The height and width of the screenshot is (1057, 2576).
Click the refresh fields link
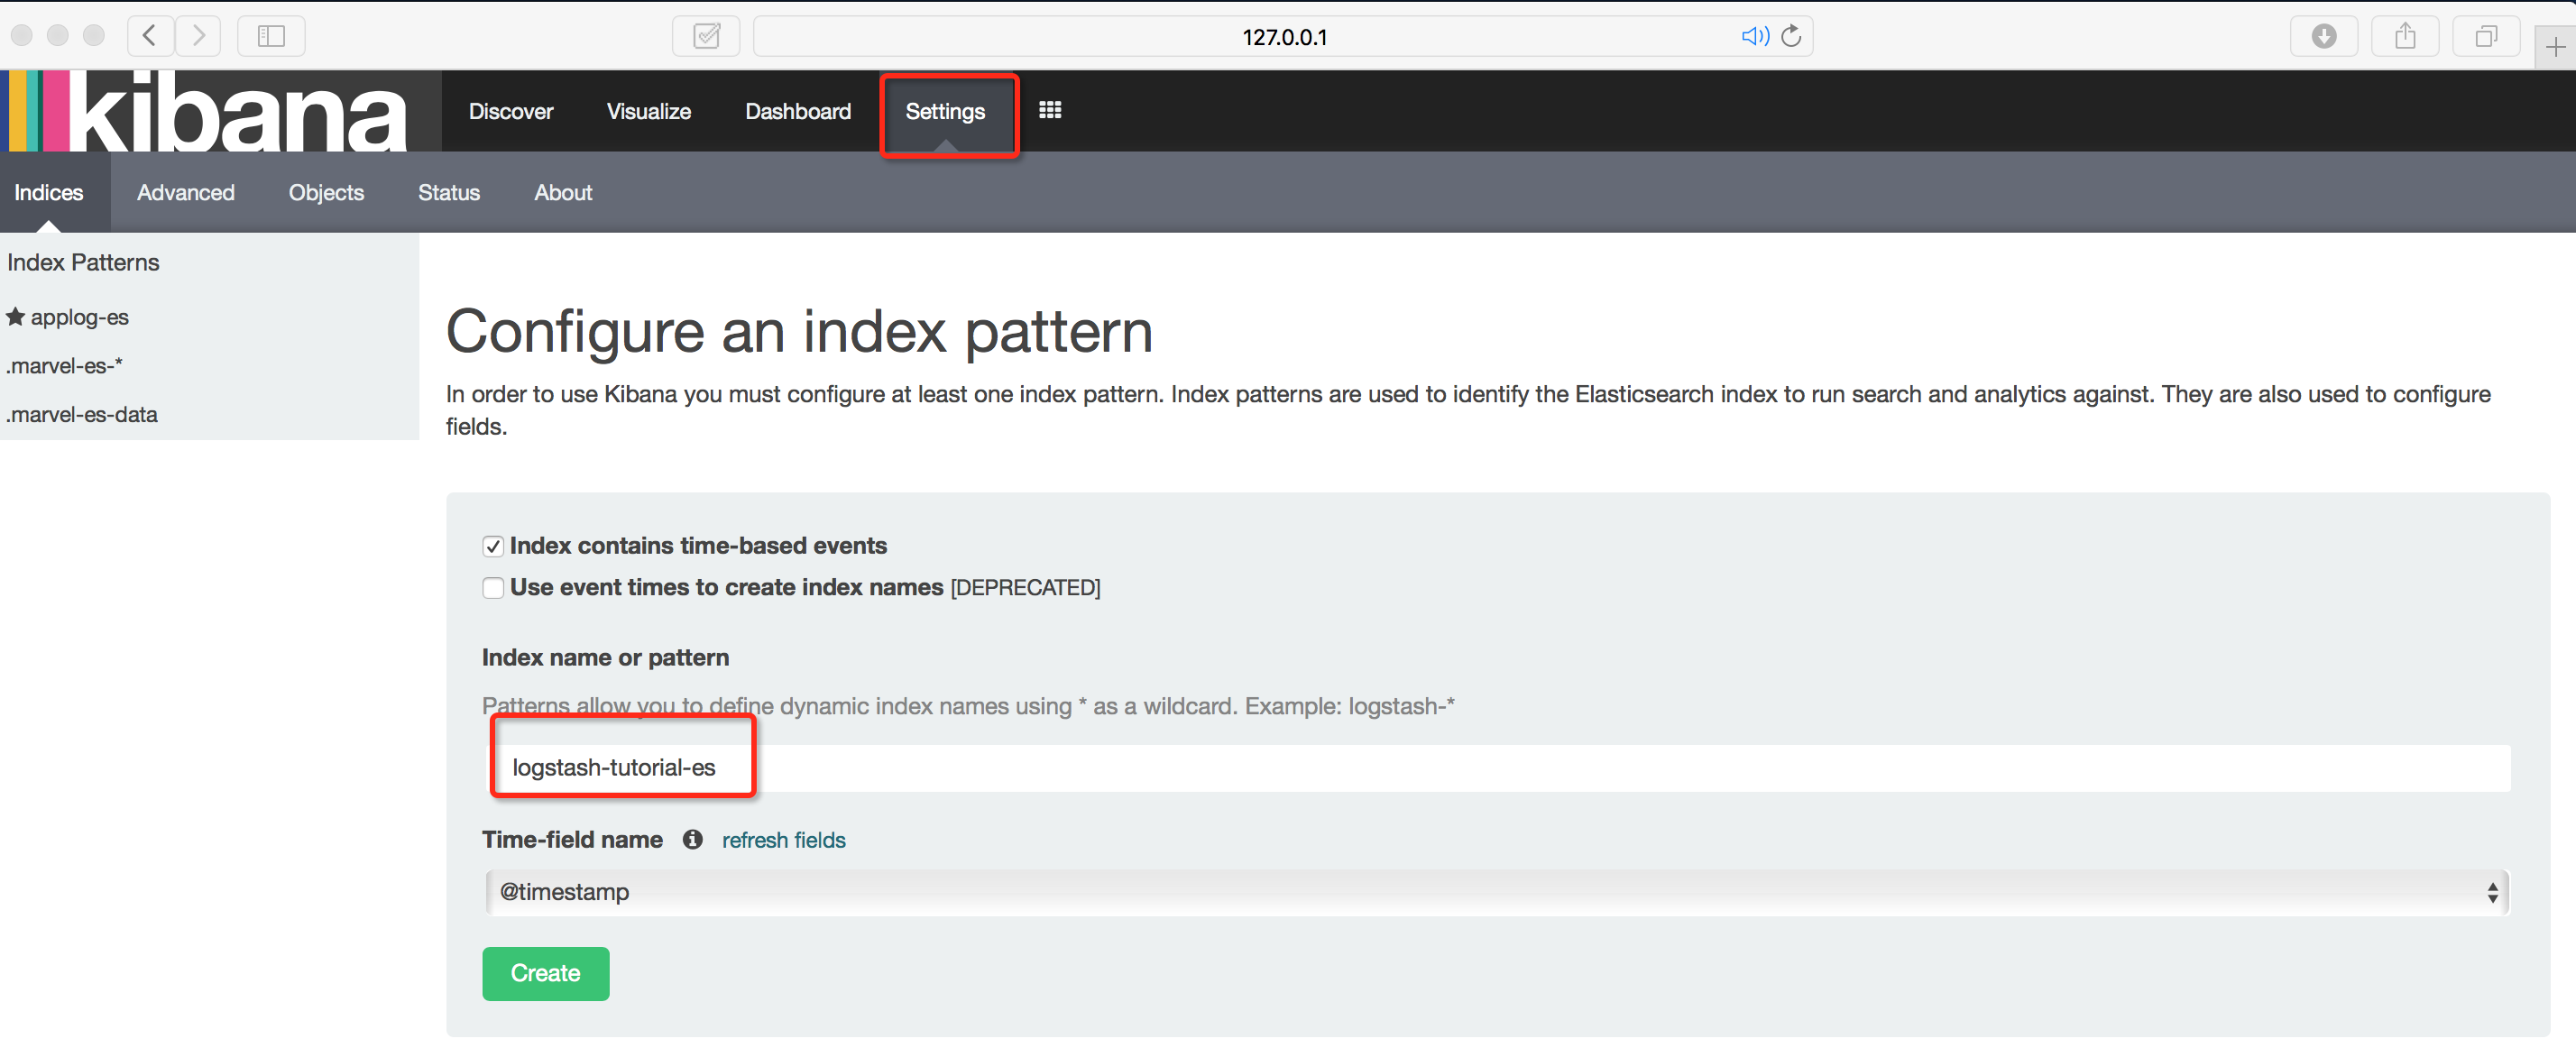(x=784, y=840)
